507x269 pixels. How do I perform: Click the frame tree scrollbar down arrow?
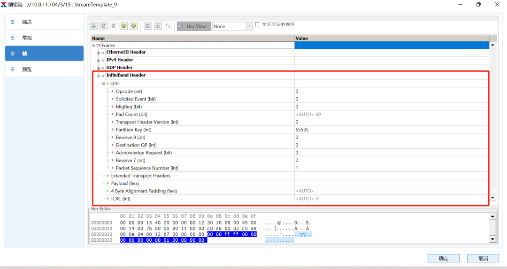492,198
